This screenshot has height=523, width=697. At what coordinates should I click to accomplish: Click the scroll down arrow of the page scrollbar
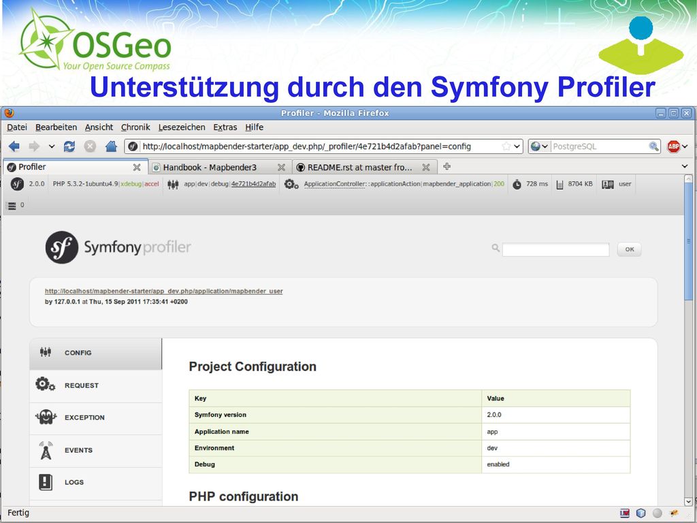[689, 501]
